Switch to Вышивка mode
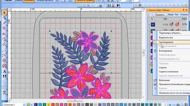Viewport: 190px width, 106px height. pos(29,1)
